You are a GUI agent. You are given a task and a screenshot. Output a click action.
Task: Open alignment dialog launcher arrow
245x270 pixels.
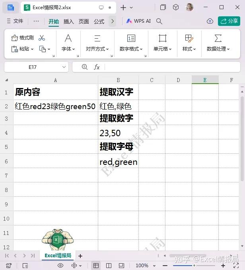coord(112,56)
